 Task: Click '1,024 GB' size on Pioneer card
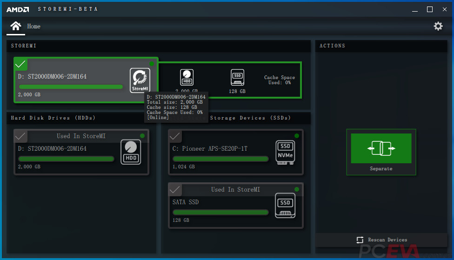tap(184, 167)
